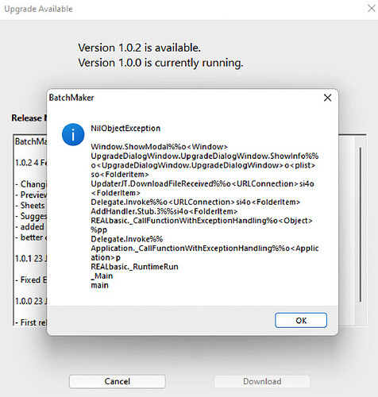This screenshot has height=397, width=378.
Task: Click the NilObjectException heading text
Action: (x=125, y=129)
